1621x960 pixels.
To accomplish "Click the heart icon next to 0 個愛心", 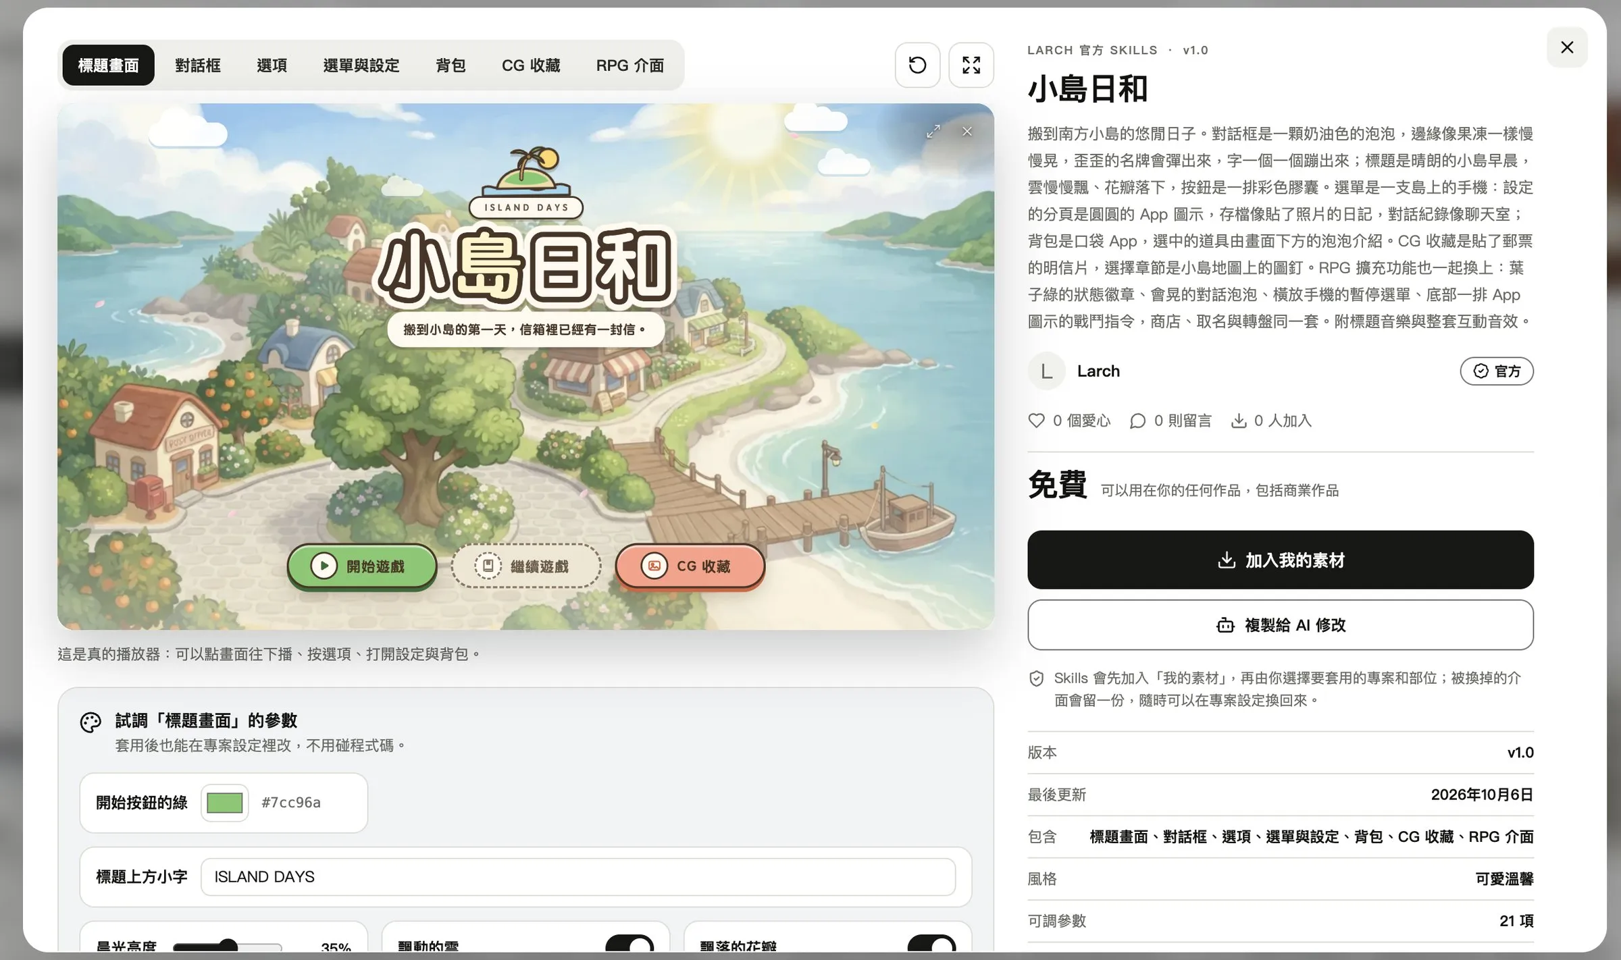I will (x=1036, y=421).
